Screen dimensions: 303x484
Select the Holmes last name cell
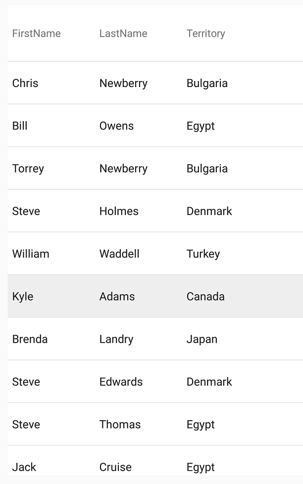click(119, 211)
